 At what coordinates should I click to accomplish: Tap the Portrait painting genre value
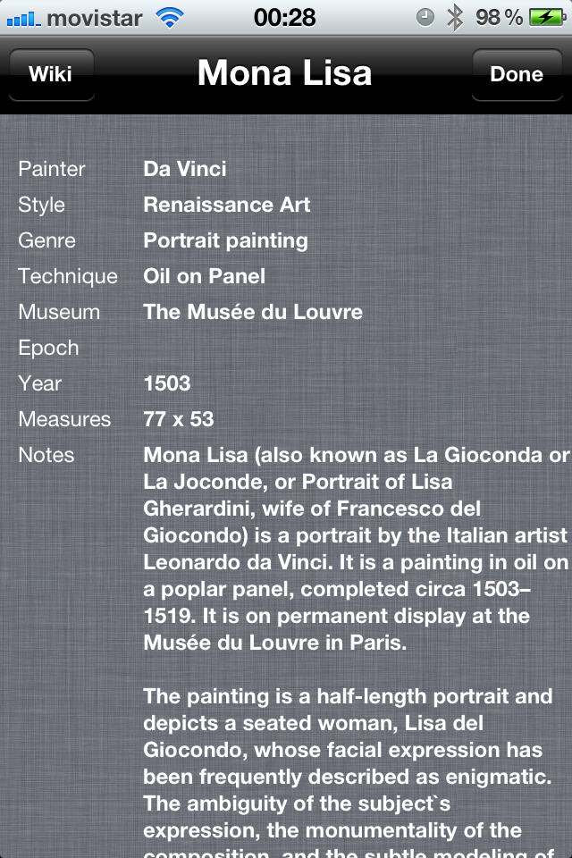pos(225,240)
